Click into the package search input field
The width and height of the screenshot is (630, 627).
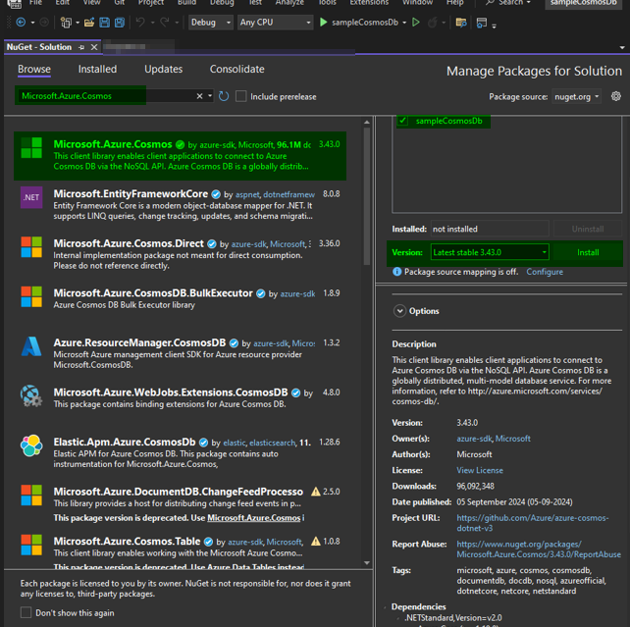[107, 96]
